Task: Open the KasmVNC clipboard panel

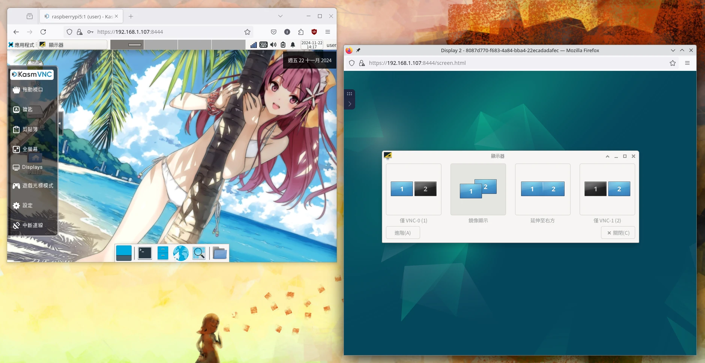Action: 17,129
